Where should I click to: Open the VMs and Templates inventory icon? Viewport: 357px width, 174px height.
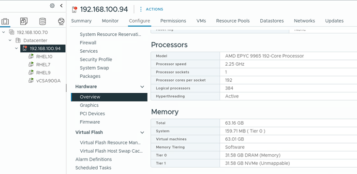(24, 21)
